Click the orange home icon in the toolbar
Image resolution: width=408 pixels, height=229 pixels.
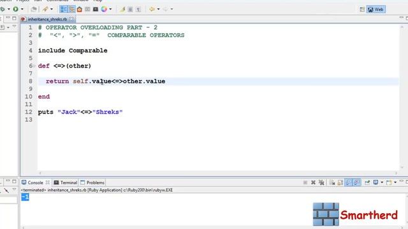[x=79, y=10]
